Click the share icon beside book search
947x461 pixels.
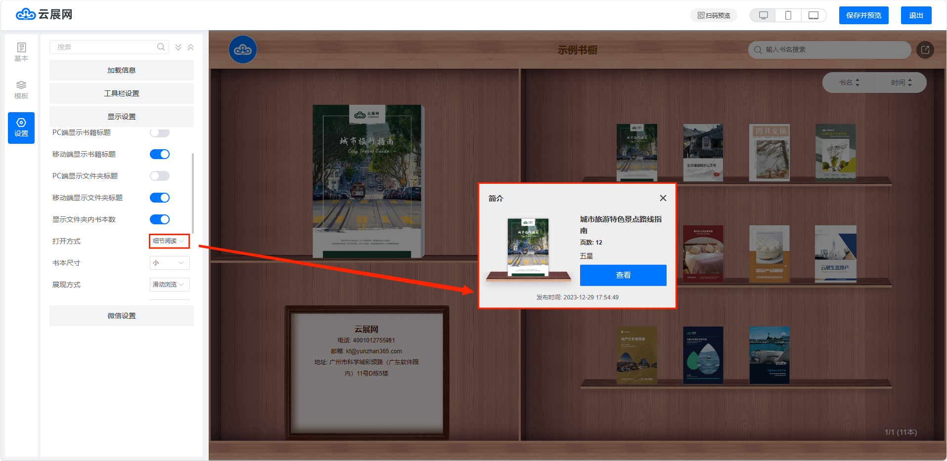(925, 50)
